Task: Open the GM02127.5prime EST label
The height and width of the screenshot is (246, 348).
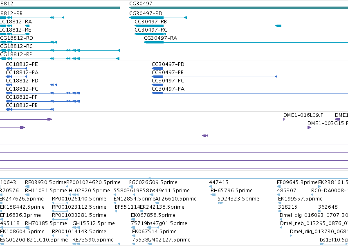Action: click(x=169, y=240)
